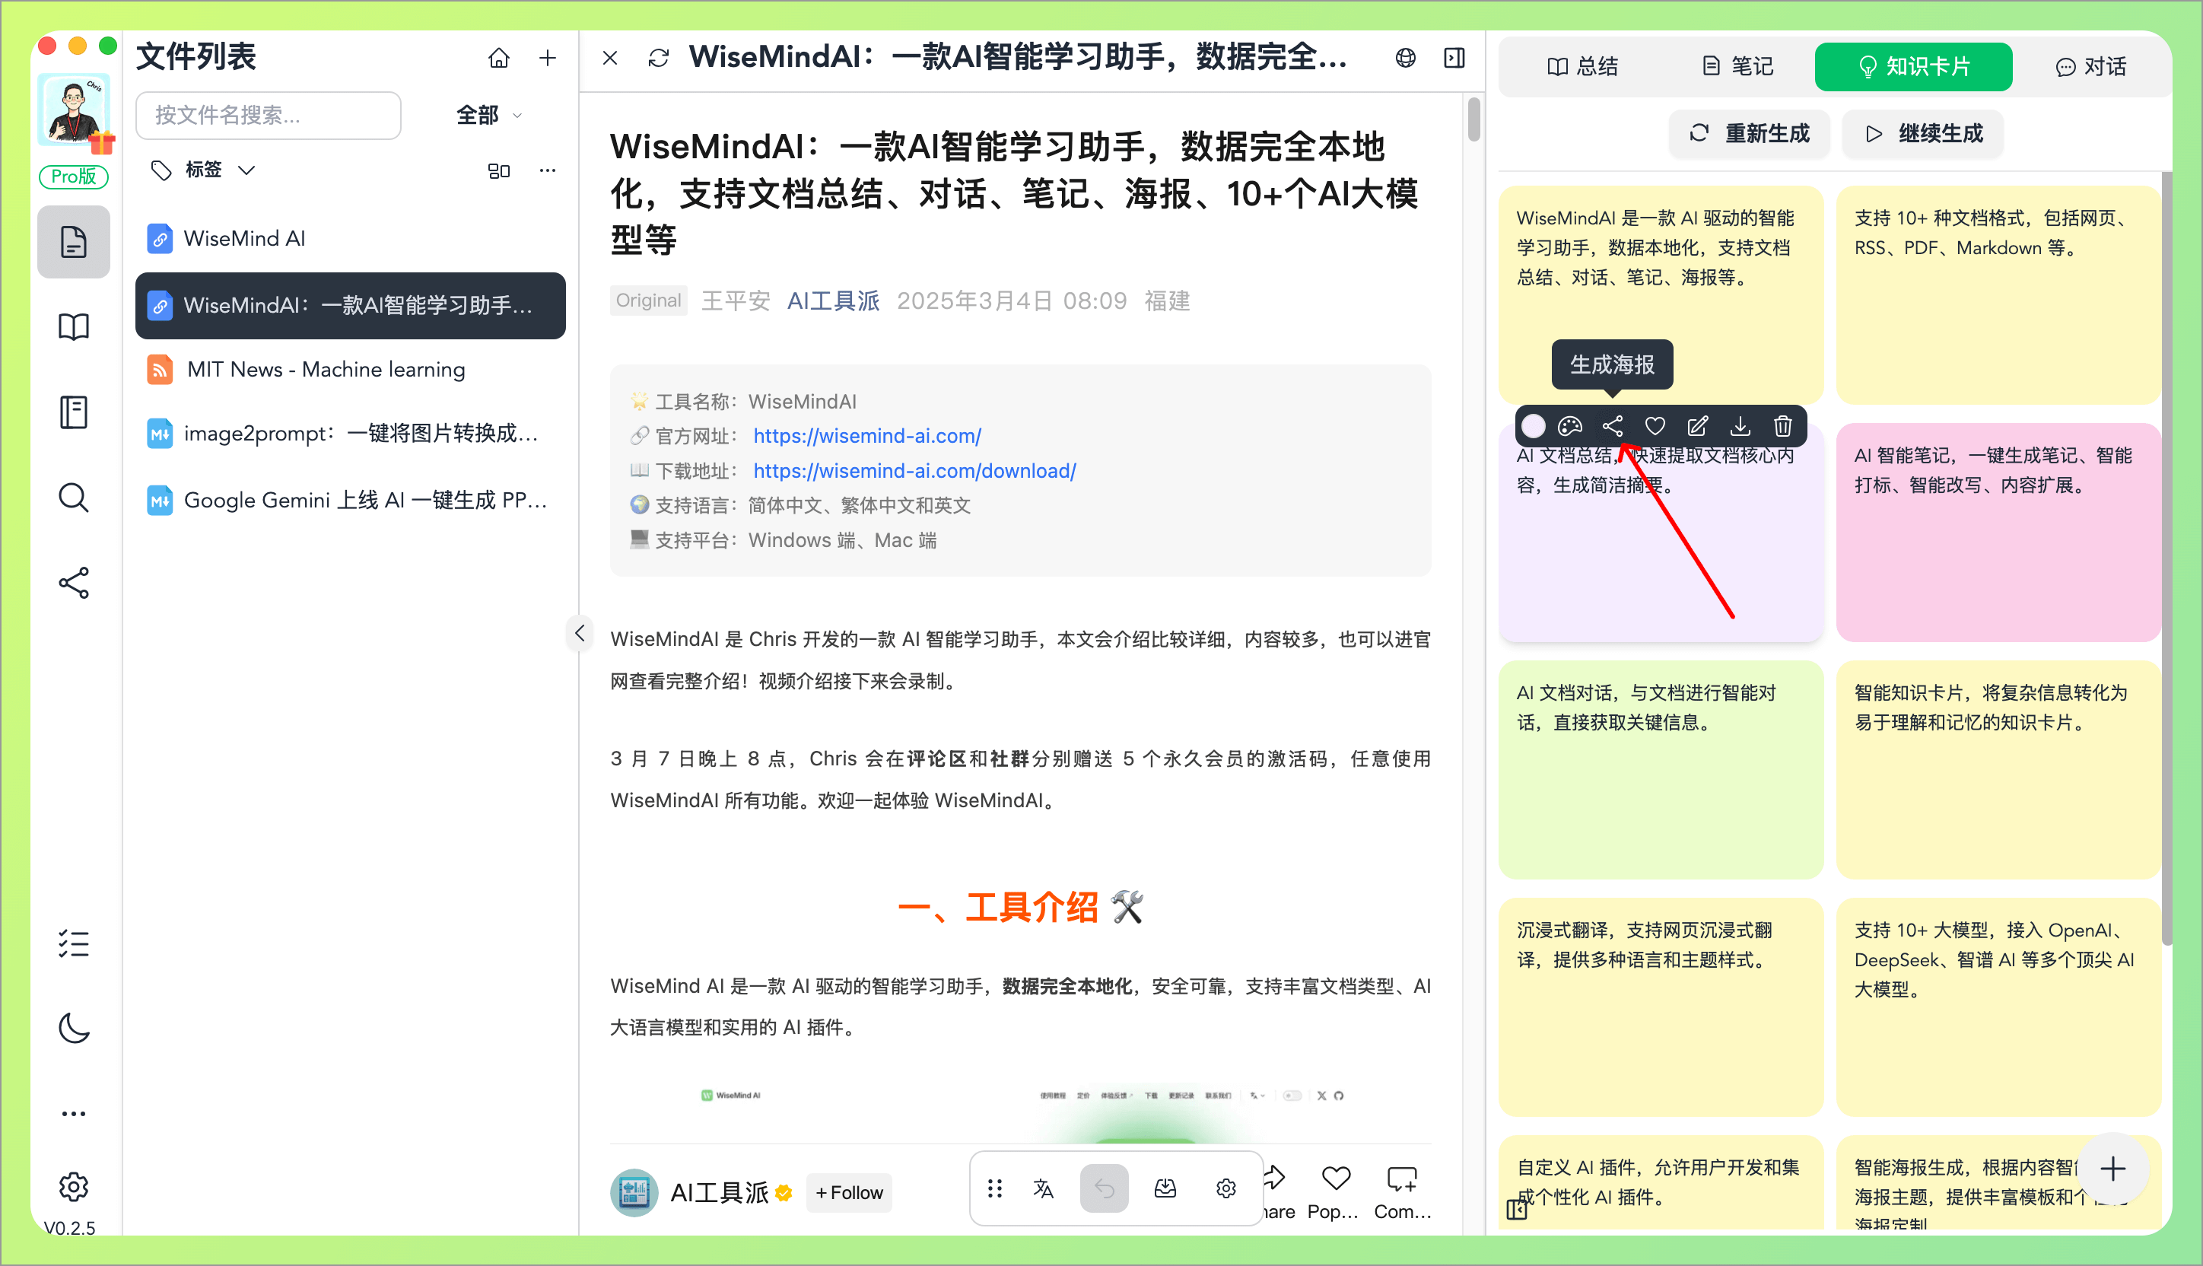The image size is (2203, 1266).
Task: Click the 重新生成 regenerate button
Action: pos(1749,133)
